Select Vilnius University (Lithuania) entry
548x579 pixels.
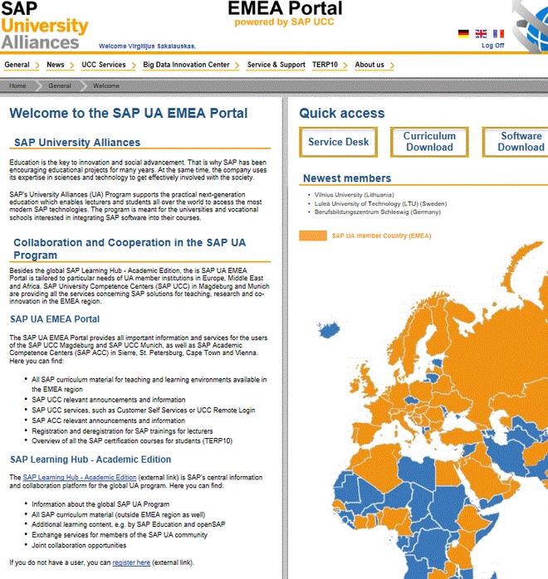pyautogui.click(x=354, y=195)
